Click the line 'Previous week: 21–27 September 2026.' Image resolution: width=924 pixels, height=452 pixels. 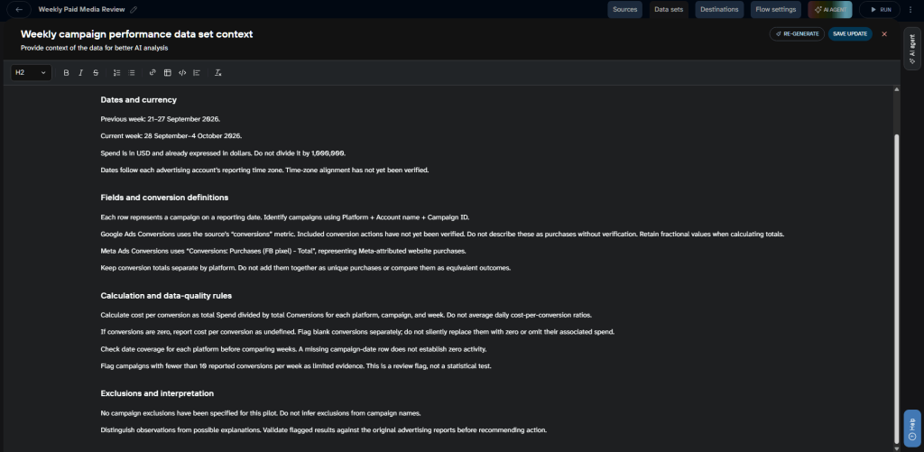[161, 119]
